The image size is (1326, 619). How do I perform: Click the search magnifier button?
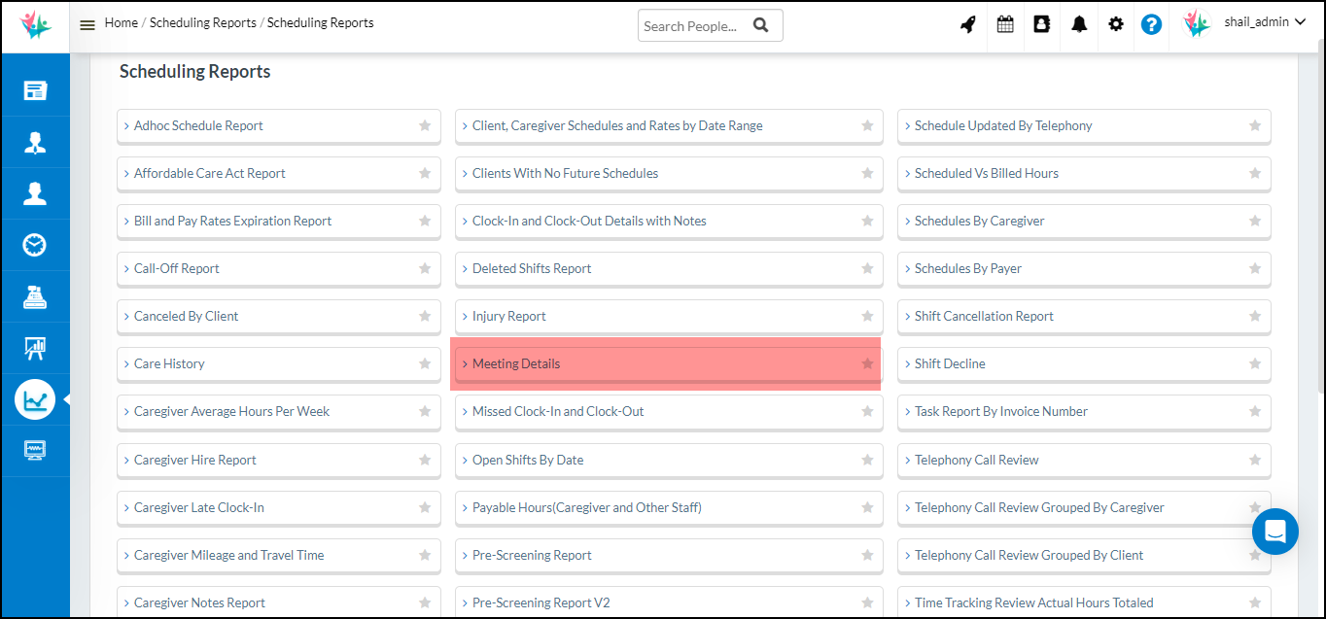click(x=760, y=25)
